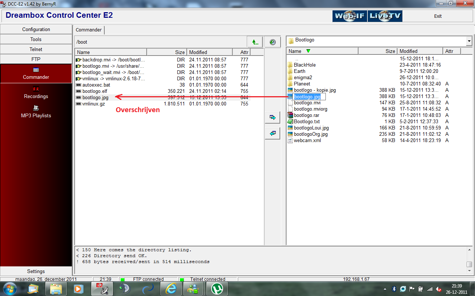Sort local files by Name column
Image resolution: width=475 pixels, height=296 pixels.
(322, 51)
